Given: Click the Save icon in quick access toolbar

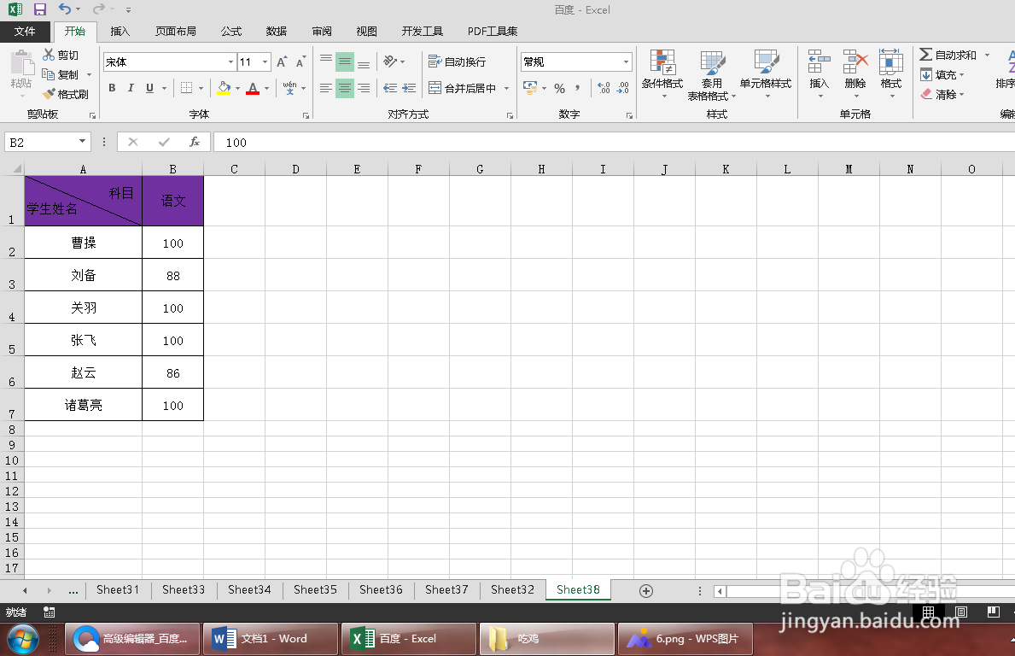Looking at the screenshot, I should point(39,9).
